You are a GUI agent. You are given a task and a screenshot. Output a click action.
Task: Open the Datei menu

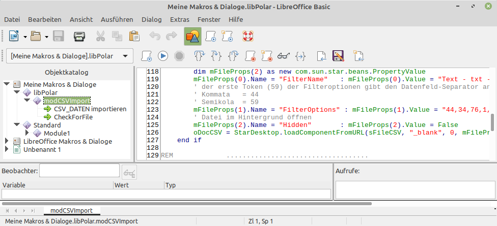tap(12, 20)
